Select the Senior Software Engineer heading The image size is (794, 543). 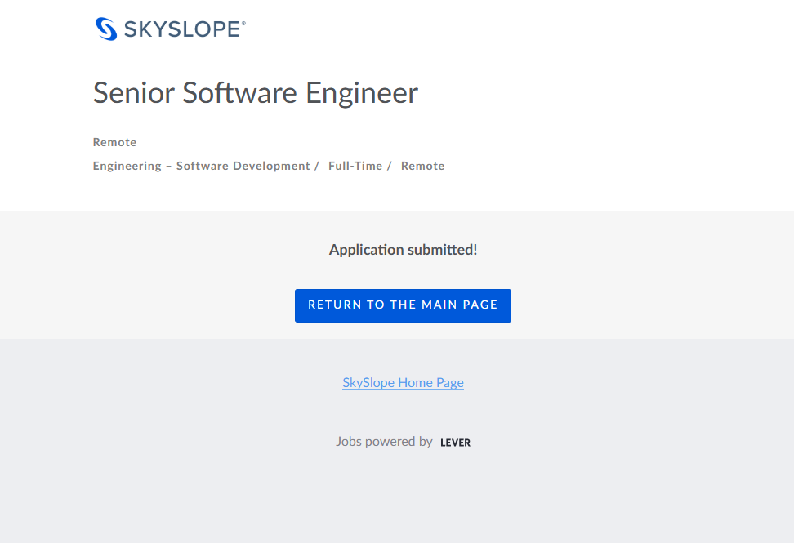coord(255,93)
